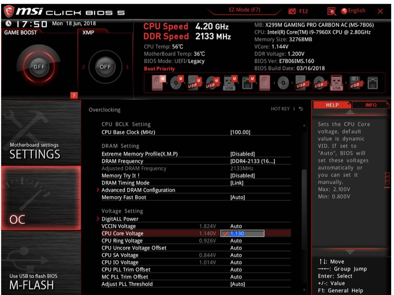Select the legacy CD/DVD boot icon without USB label
The image size is (394, 295).
click(x=283, y=83)
